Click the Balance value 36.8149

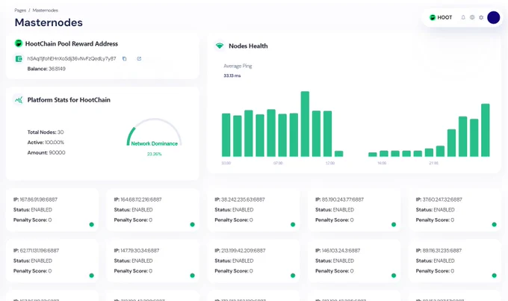[x=57, y=69]
